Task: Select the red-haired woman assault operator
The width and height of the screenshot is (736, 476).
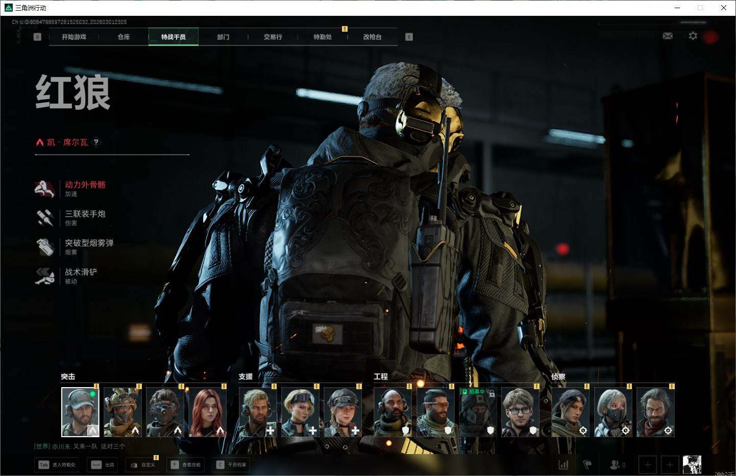Action: pos(207,412)
